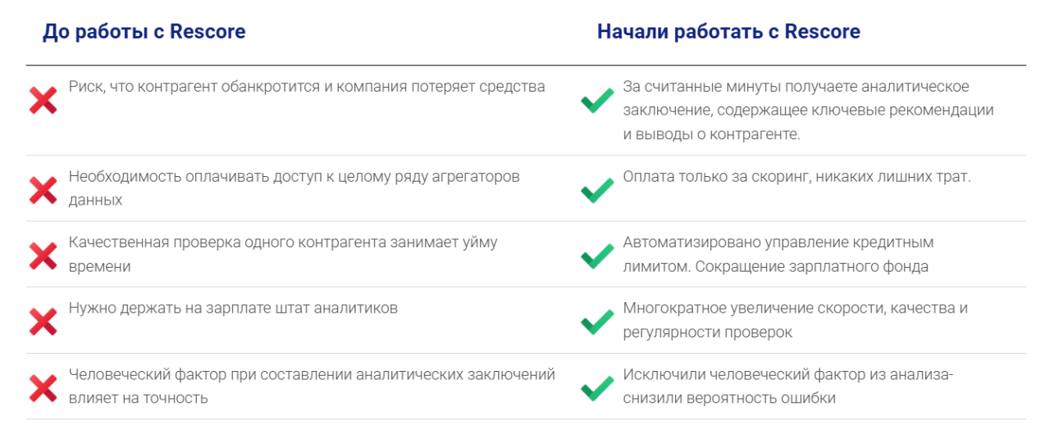Screen dimensions: 1050x443
Task: Click red cross beside 'уйму времени' row
Action: coord(43,256)
